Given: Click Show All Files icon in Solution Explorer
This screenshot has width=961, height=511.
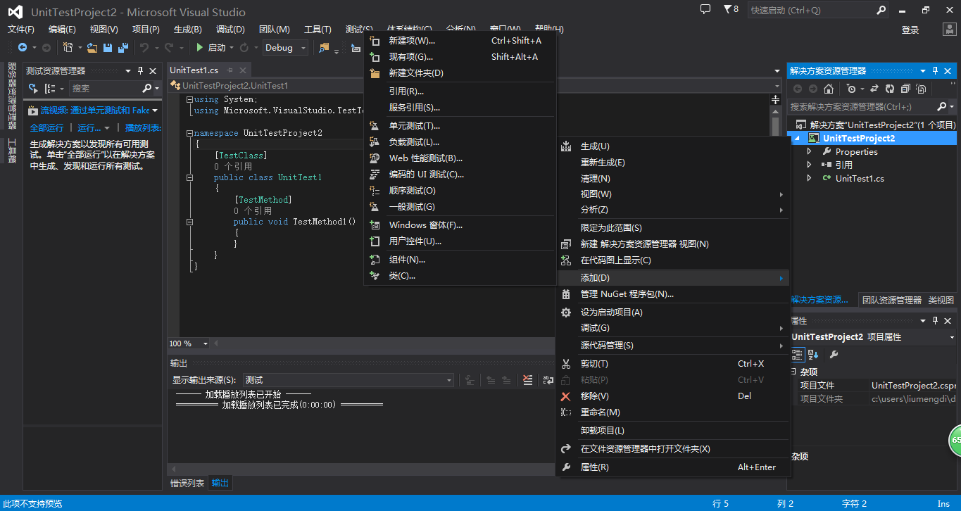Looking at the screenshot, I should 920,89.
